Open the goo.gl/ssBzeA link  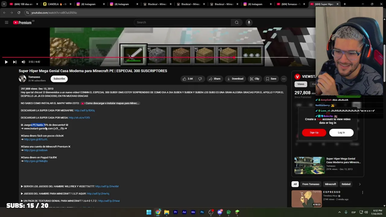[x=36, y=150]
